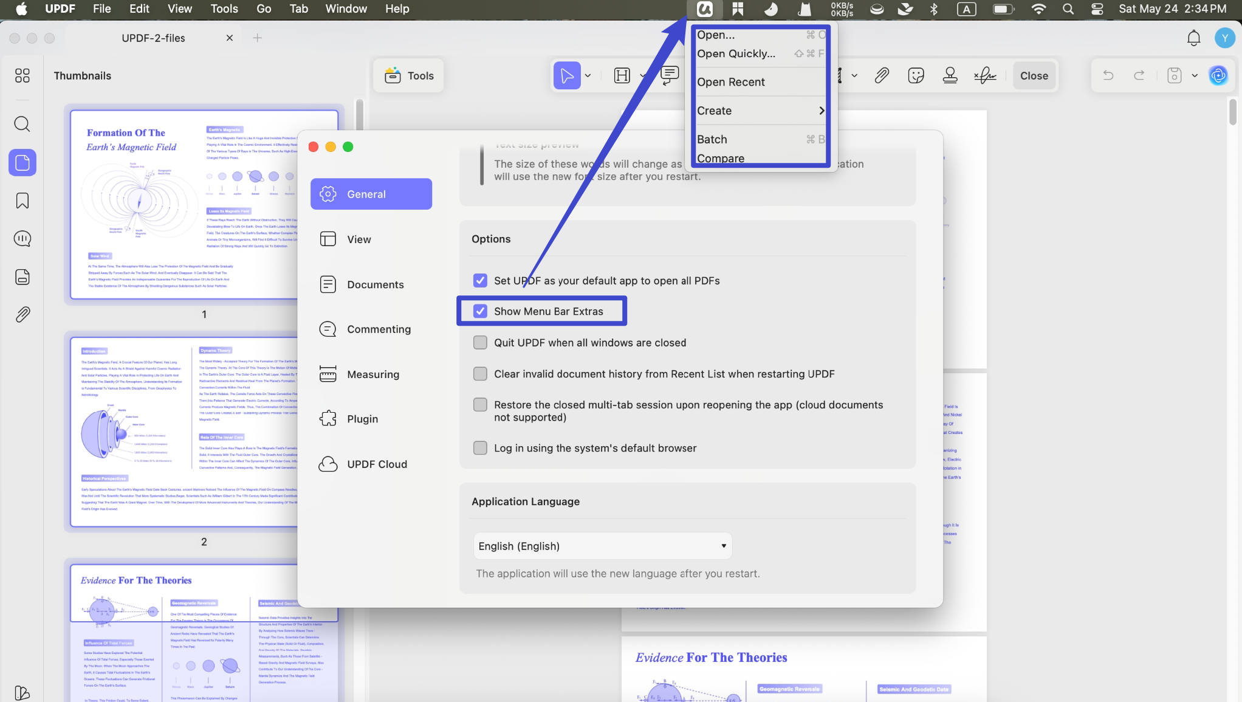Choose Batch from the dropdown menu
This screenshot has width=1242, height=702.
tap(760, 139)
